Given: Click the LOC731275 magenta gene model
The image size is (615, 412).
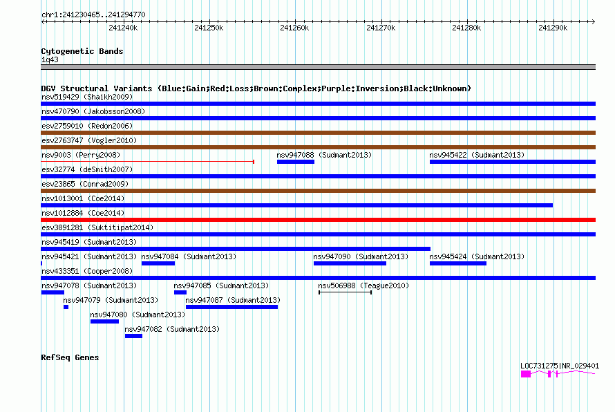Looking at the screenshot, I should click(x=558, y=374).
